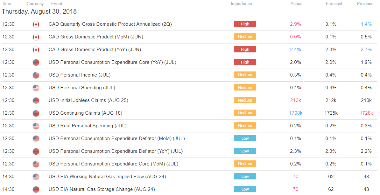Screen dimensions: 380x195
Task: Click the 1708k actual value for Continuing Claims
Action: point(296,113)
